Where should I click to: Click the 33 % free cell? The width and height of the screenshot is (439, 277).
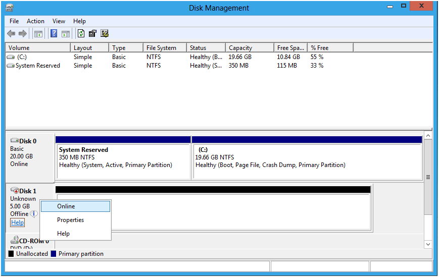tap(317, 66)
